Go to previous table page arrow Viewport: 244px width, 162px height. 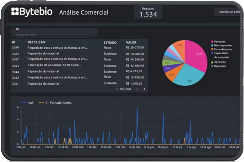click(x=137, y=89)
